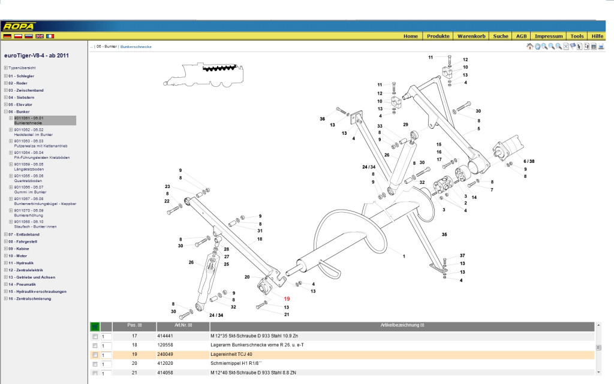Screen dimensions: 614x384
Task: Open the Impressum page
Action: pos(549,36)
